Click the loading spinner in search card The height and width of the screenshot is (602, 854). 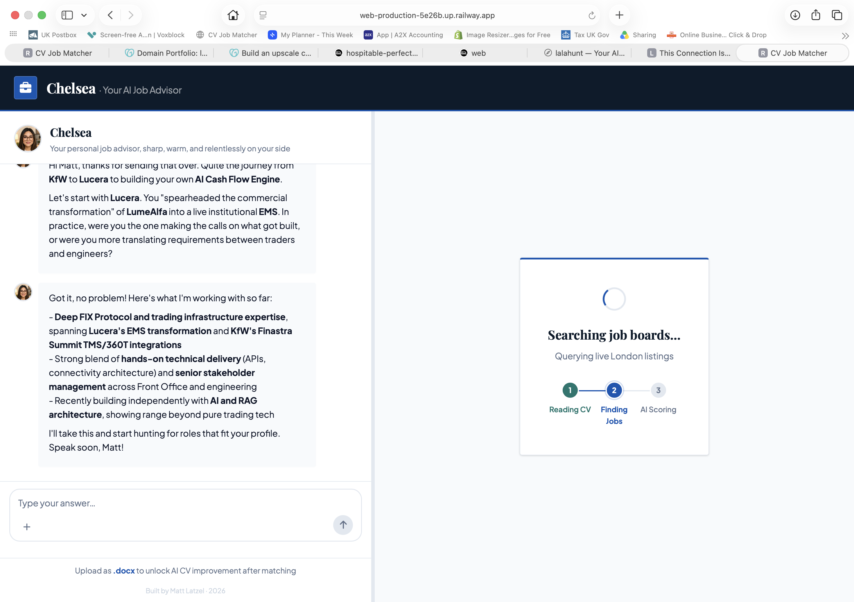614,299
